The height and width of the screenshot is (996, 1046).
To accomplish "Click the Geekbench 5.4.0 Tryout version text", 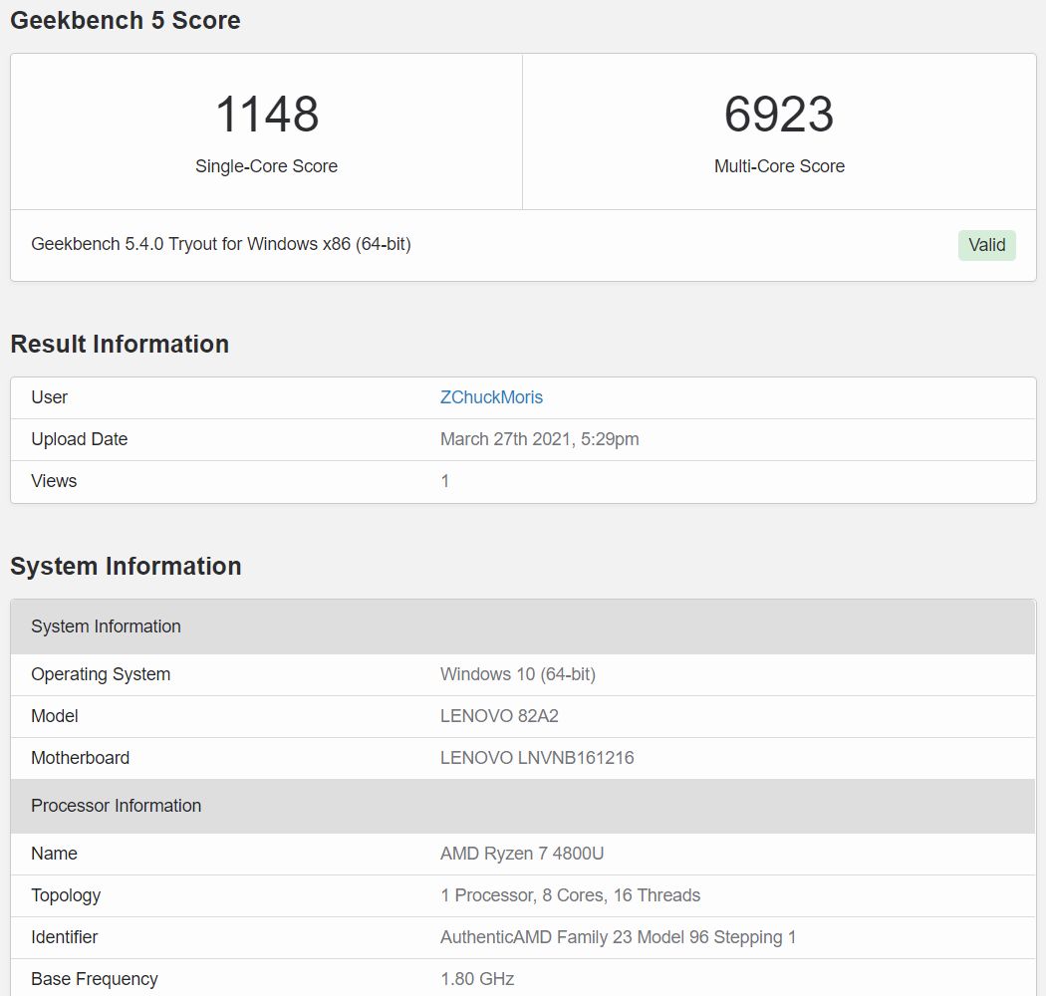I will click(x=221, y=244).
